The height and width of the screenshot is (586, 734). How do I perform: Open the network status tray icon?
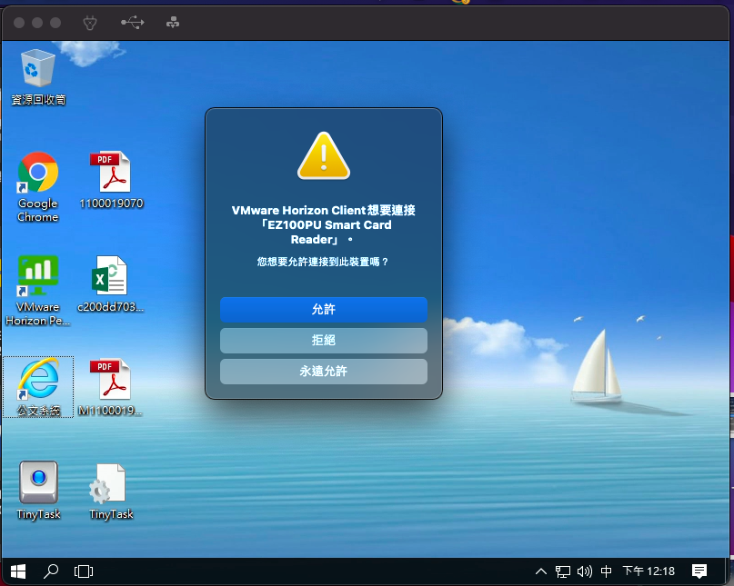click(563, 571)
